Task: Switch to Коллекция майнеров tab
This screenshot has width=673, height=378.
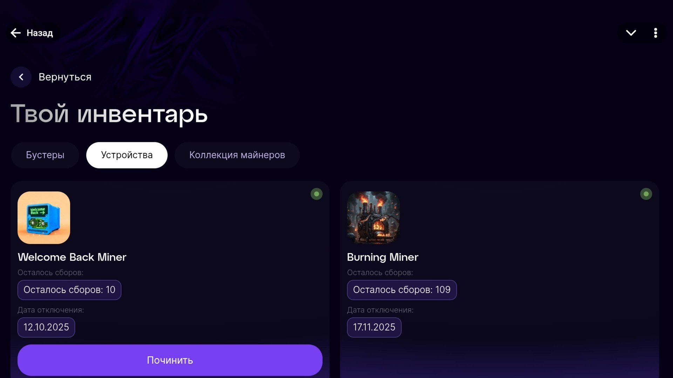Action: click(x=237, y=155)
